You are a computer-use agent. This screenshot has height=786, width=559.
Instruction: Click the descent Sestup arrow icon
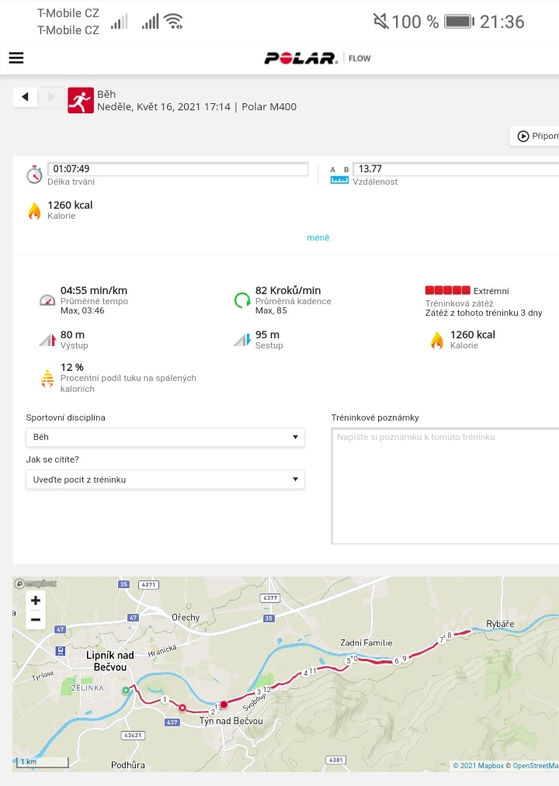242,341
